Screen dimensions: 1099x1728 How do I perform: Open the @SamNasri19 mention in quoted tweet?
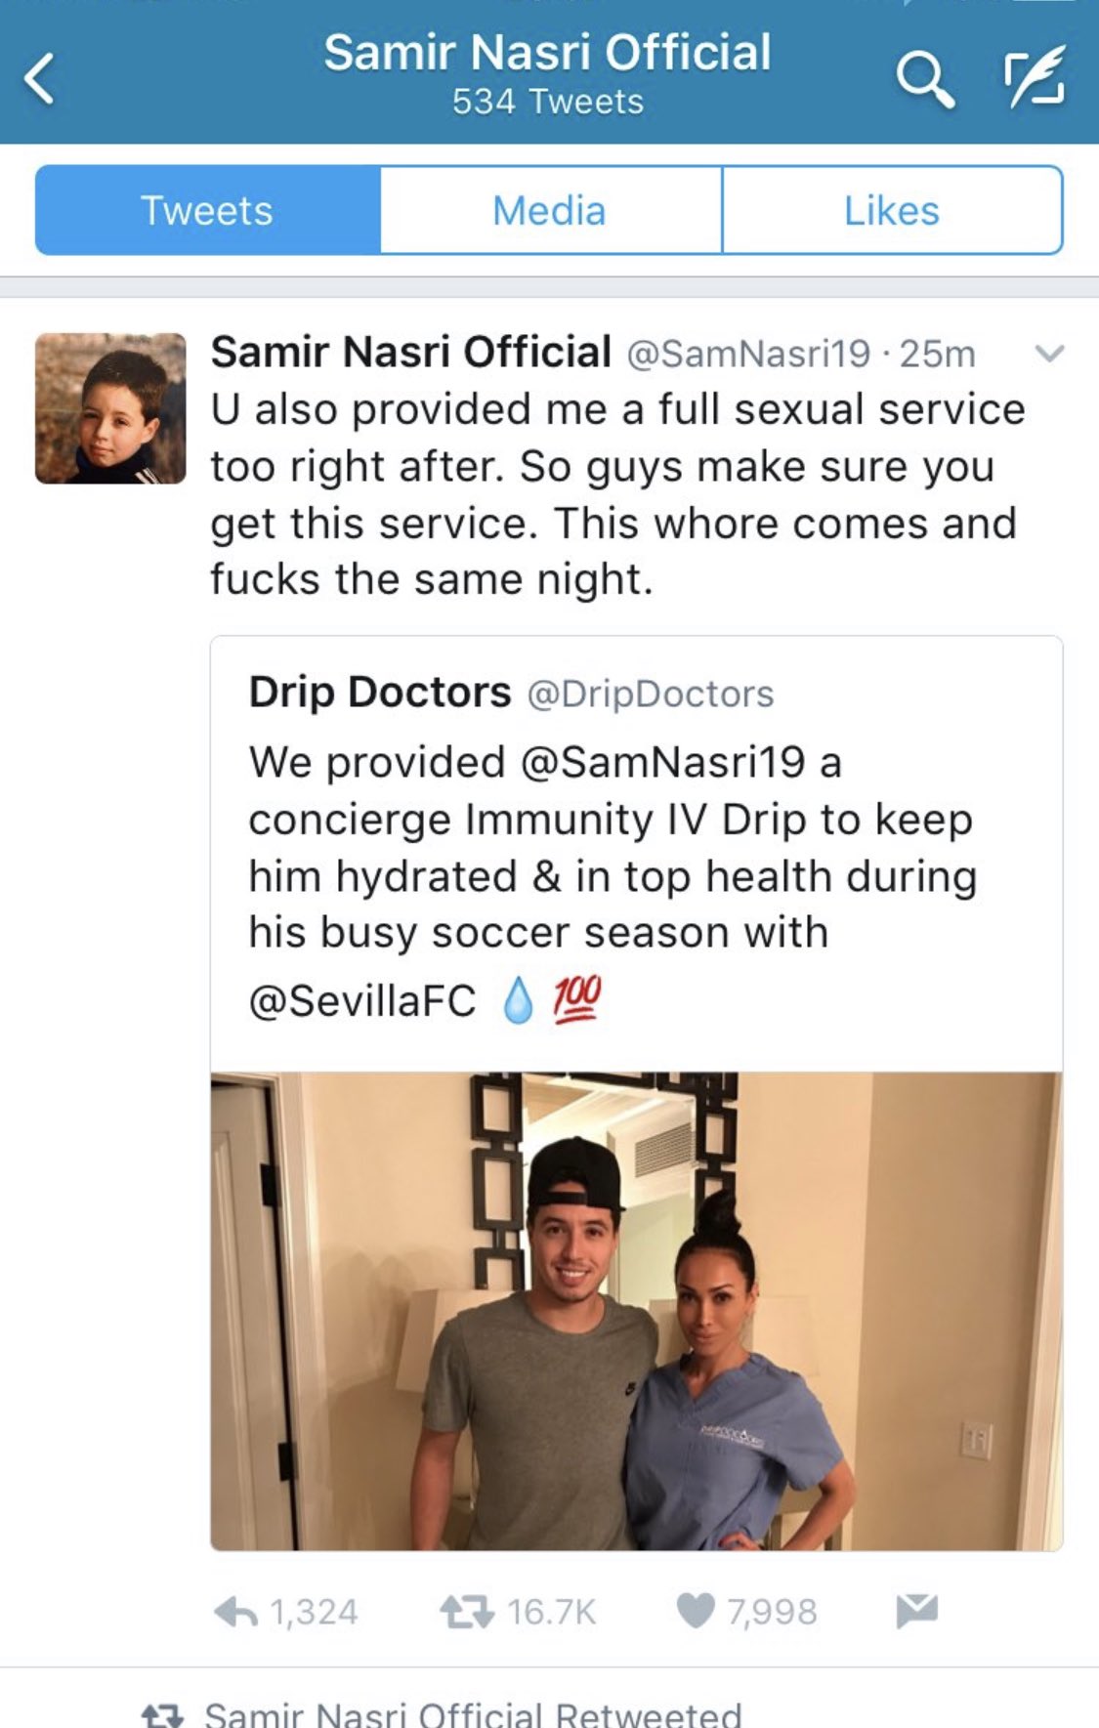662,762
